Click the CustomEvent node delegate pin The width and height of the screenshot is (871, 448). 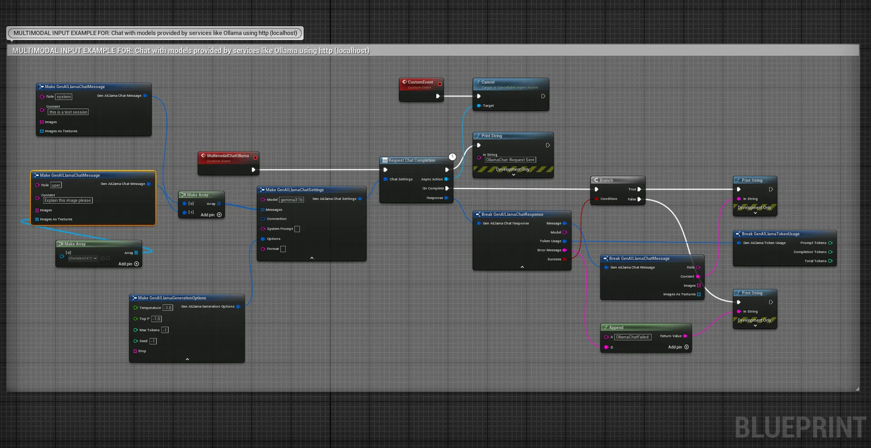point(440,84)
